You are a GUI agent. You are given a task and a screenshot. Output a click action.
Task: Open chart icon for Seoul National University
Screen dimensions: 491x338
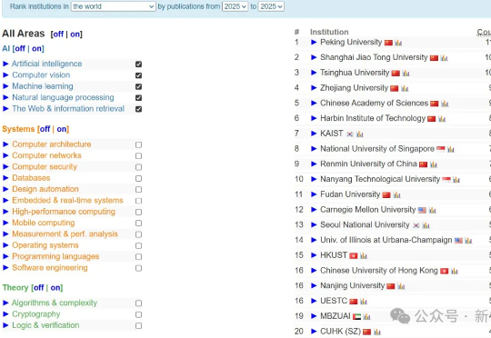[426, 225]
